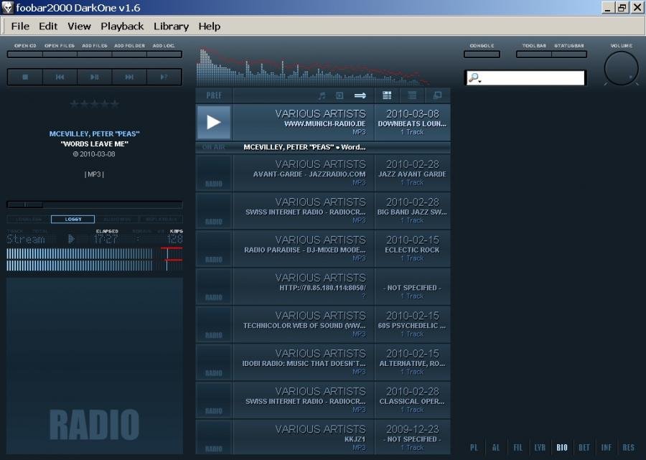Screen dimensions: 646x460
Task: Click the Radio thumbnail beside Eclectic Rock
Action: (214, 249)
